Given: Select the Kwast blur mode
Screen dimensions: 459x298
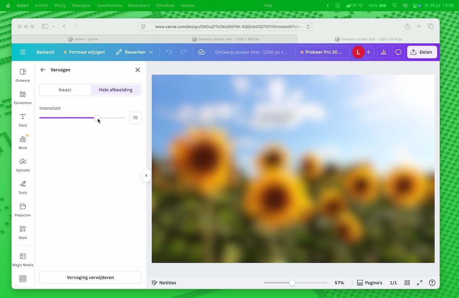Looking at the screenshot, I should click(65, 90).
